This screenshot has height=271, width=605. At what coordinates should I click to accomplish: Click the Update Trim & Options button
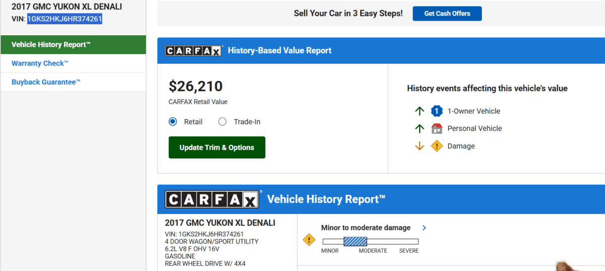click(x=217, y=147)
